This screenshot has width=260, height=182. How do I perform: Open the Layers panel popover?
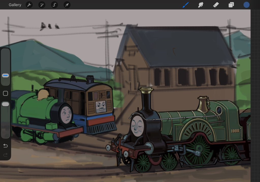click(231, 5)
